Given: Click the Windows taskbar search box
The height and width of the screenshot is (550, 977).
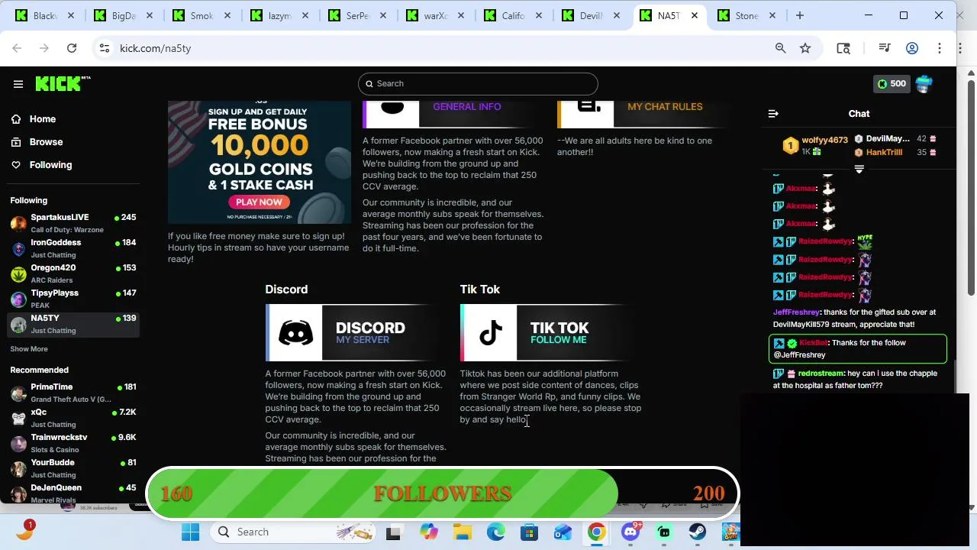Looking at the screenshot, I should pyautogui.click(x=295, y=532).
